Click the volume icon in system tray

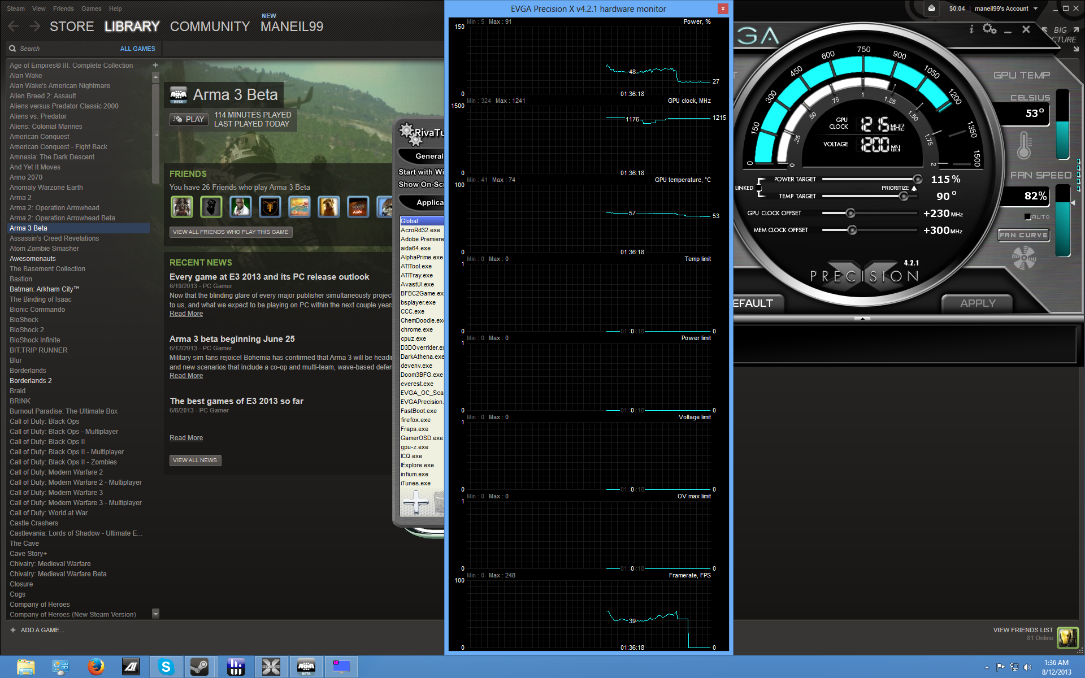click(x=1028, y=667)
